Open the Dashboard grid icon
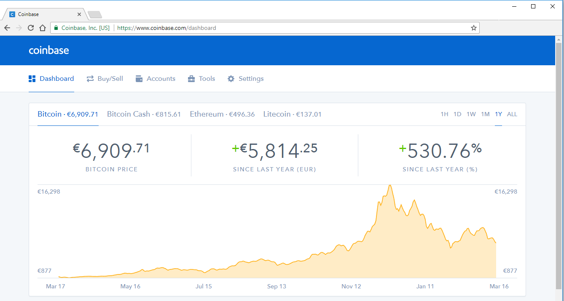The width and height of the screenshot is (564, 301). [32, 79]
